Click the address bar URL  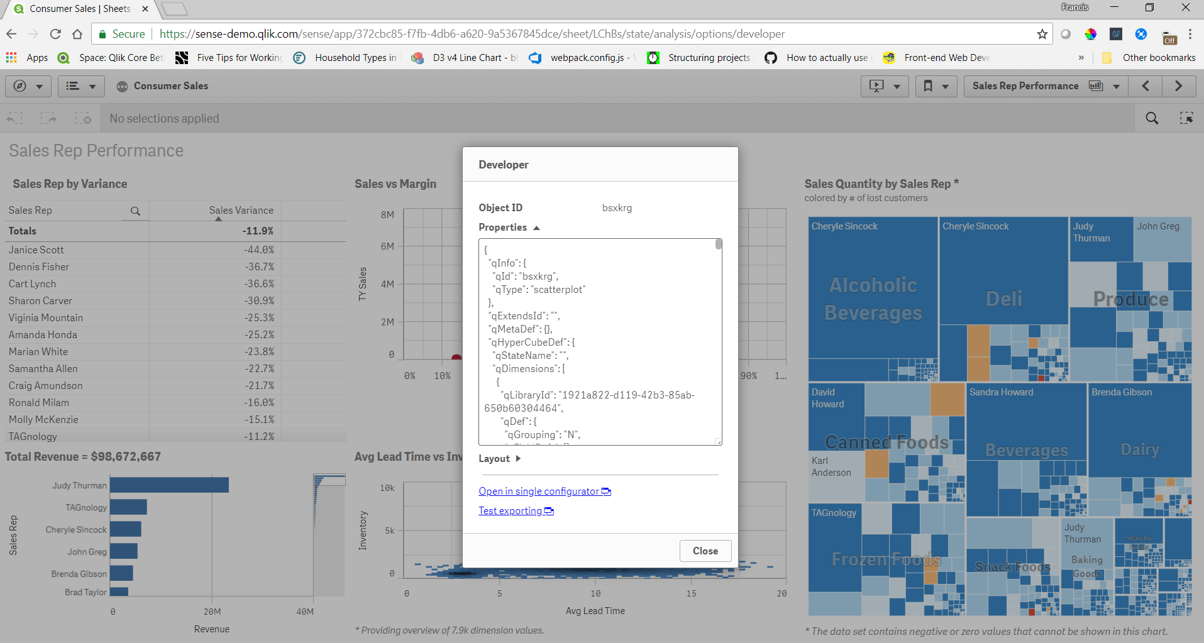click(x=472, y=34)
